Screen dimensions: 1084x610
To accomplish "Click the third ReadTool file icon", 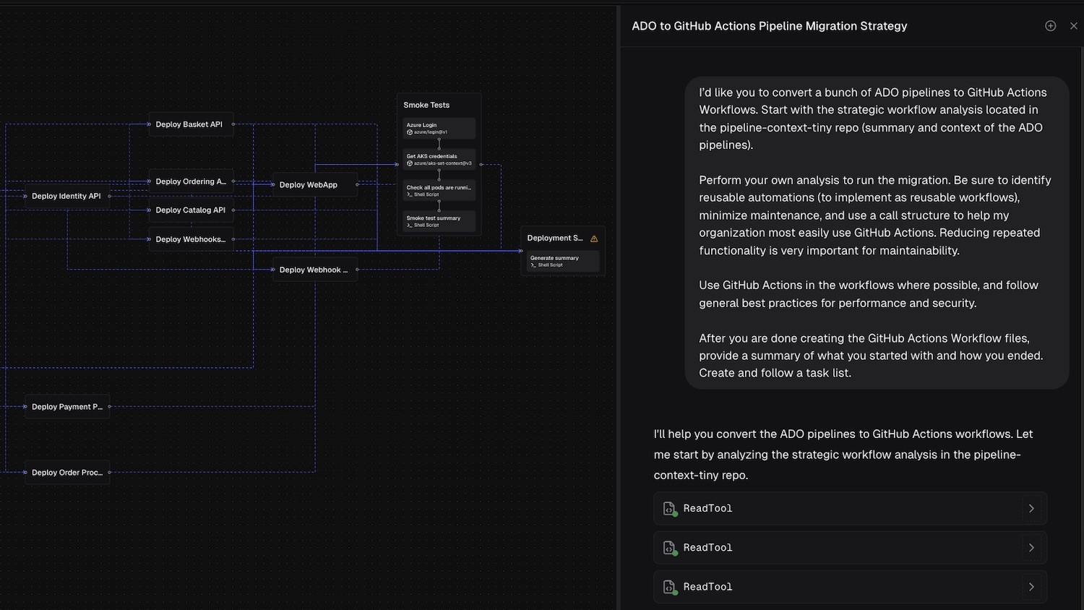I will [x=669, y=587].
